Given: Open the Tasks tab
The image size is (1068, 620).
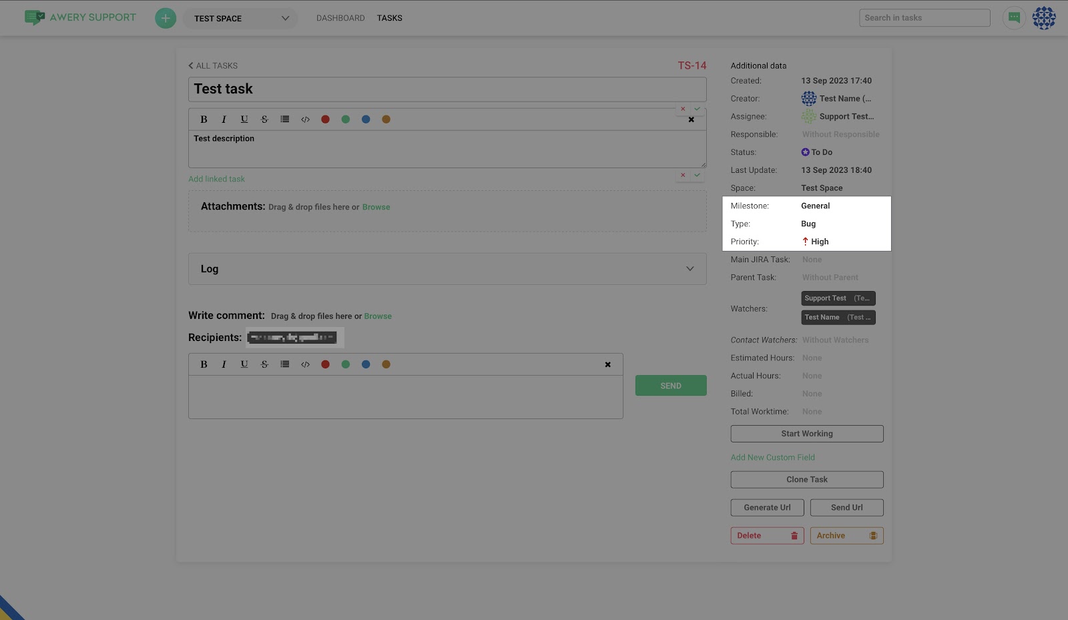Looking at the screenshot, I should [389, 18].
